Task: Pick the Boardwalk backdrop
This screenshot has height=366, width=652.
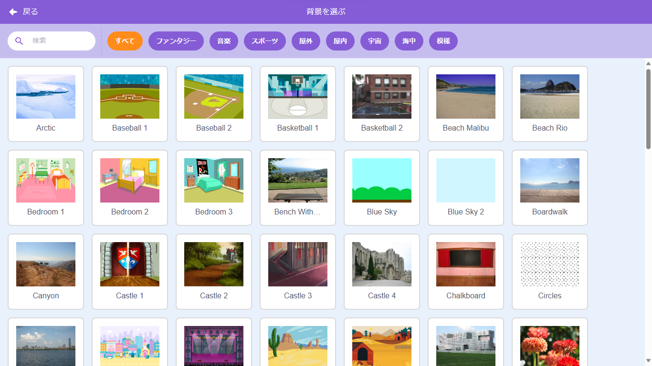Action: pos(550,188)
